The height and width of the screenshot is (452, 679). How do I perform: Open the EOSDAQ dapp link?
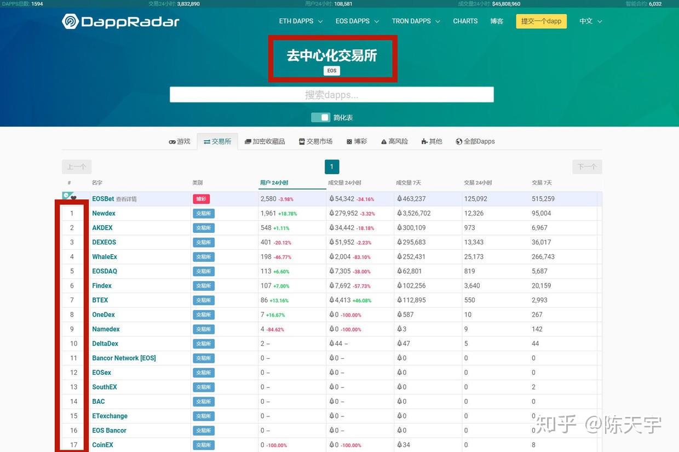click(105, 271)
